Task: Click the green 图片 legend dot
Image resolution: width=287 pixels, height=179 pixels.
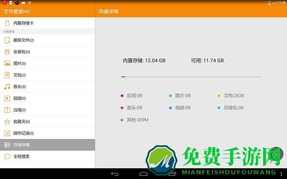Action: [x=170, y=96]
